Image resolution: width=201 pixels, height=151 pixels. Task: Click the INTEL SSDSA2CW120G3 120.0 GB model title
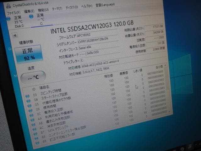coord(92,27)
